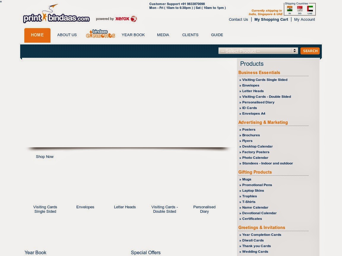This screenshot has width=342, height=256.
Task: Click the printbindaas.com logo
Action: (56, 14)
